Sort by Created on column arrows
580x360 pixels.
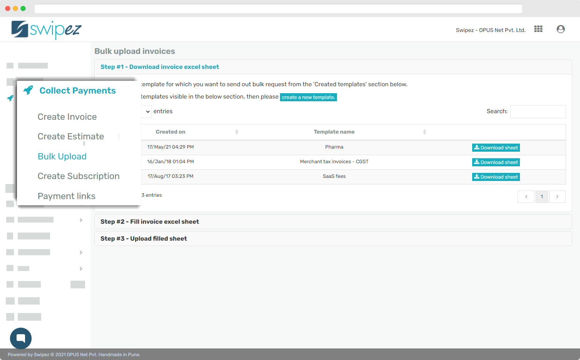(x=236, y=132)
